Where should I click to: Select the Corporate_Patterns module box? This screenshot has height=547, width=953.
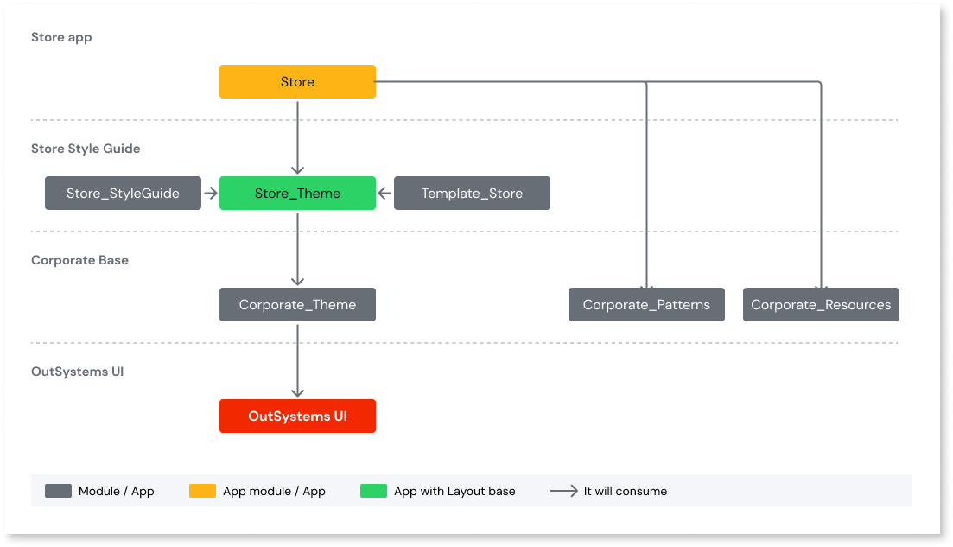[x=646, y=304]
